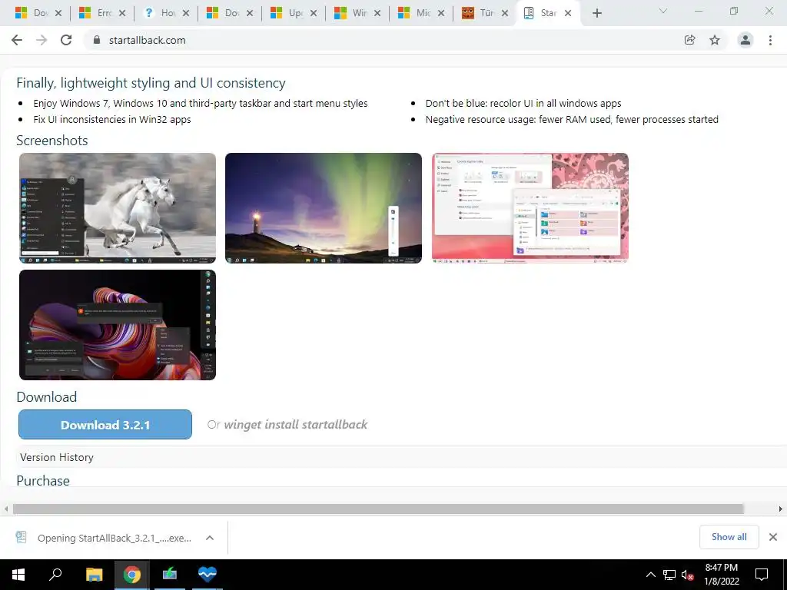This screenshot has width=787, height=590.
Task: Open the Windows Start menu
Action: pyautogui.click(x=18, y=574)
